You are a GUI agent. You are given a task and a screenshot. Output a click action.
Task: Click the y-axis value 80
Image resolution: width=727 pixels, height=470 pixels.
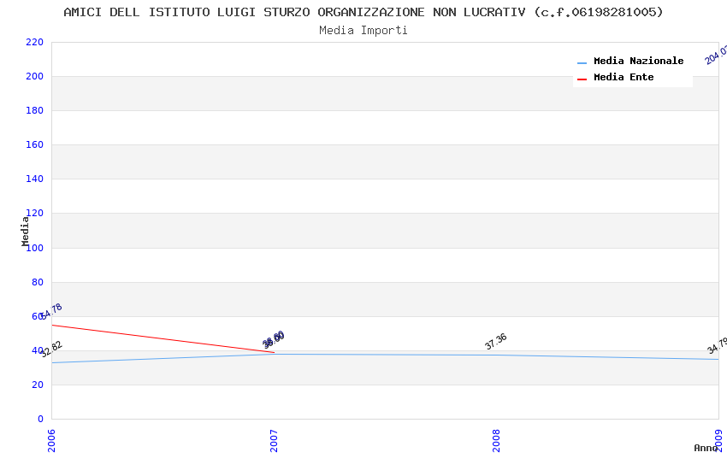tap(37, 283)
